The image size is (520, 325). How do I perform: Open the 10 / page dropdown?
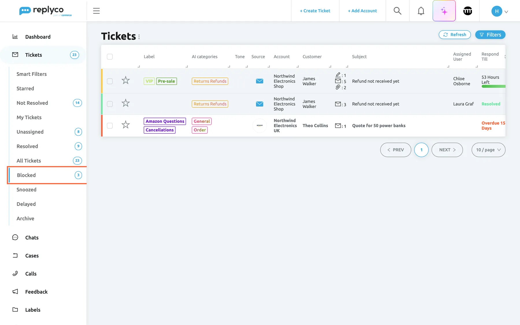pyautogui.click(x=488, y=150)
